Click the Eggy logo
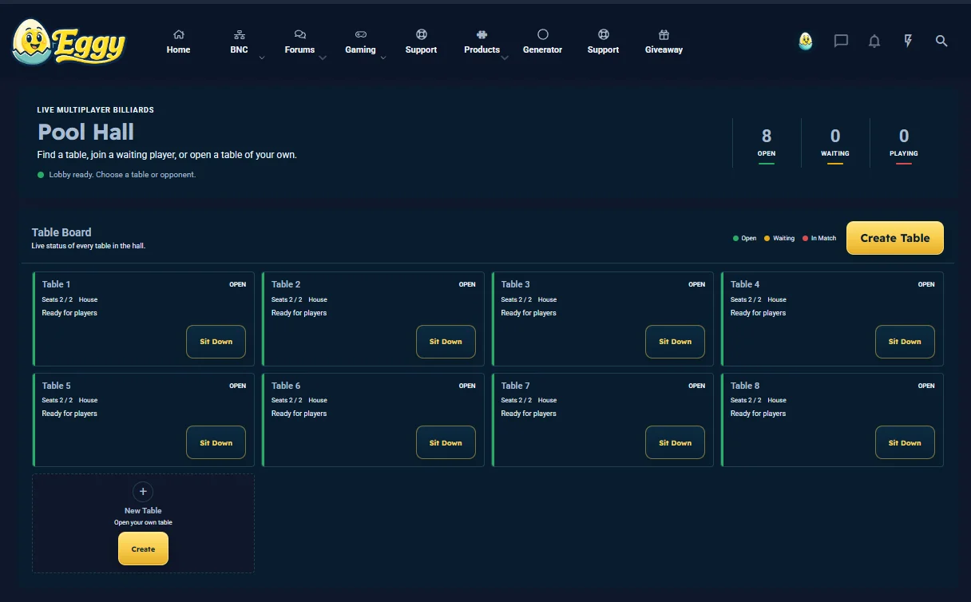The width and height of the screenshot is (971, 602). click(x=69, y=42)
